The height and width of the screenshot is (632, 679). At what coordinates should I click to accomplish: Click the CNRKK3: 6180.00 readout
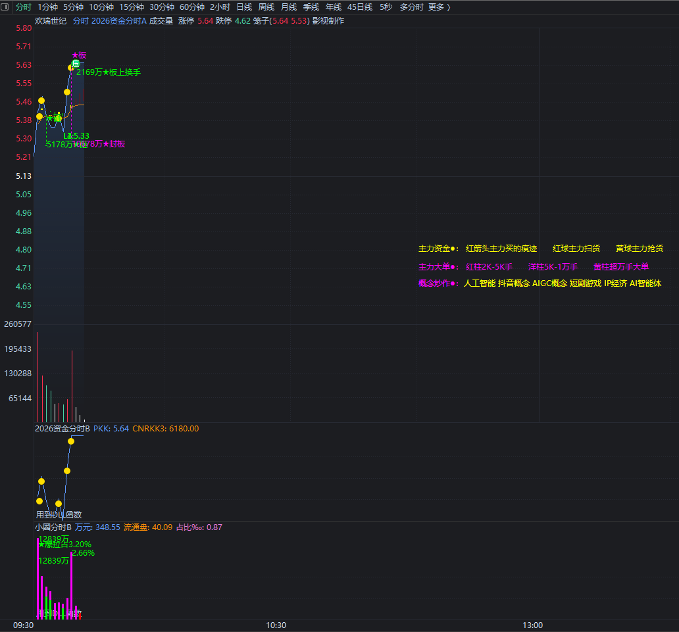click(165, 429)
